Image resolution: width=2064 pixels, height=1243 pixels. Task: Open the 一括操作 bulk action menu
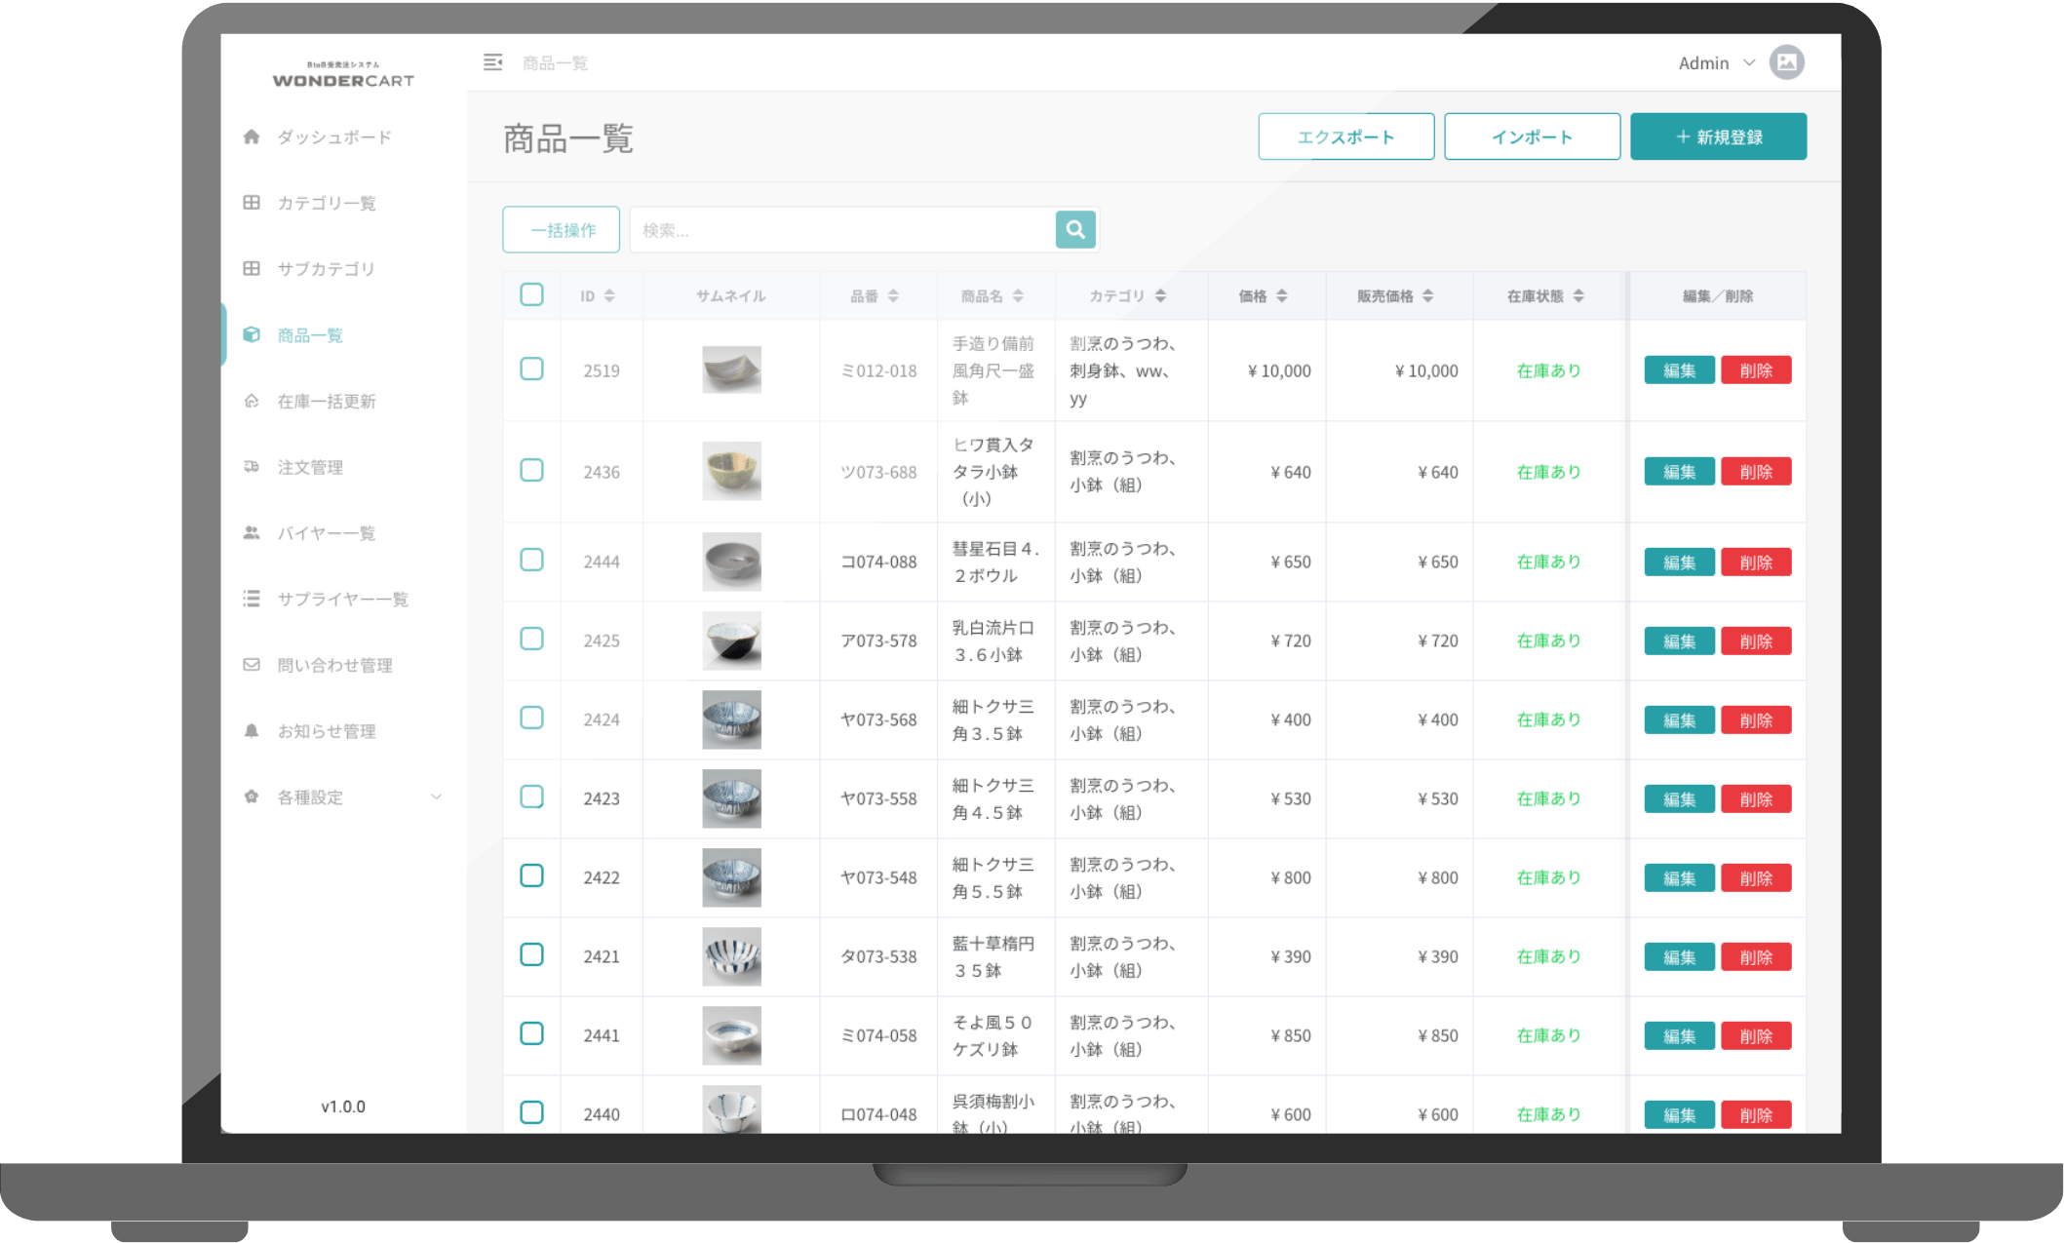point(562,230)
